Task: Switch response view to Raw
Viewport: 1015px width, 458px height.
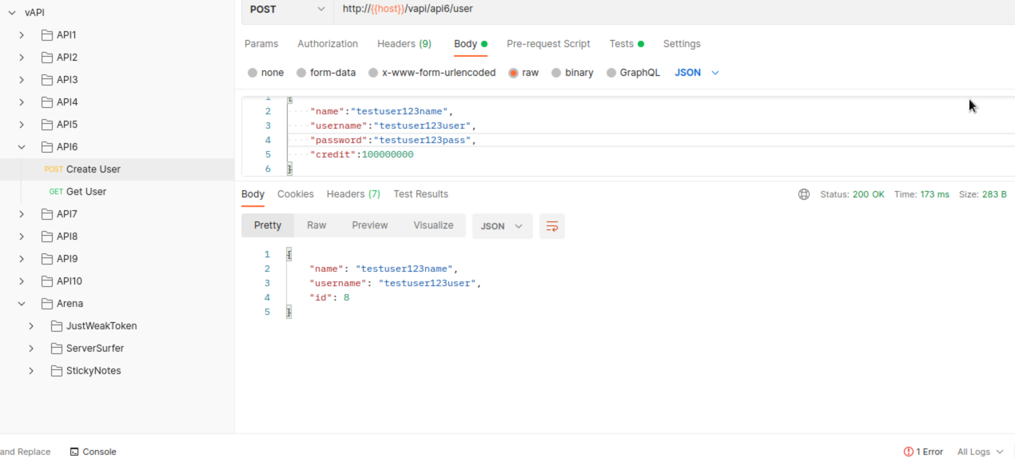Action: point(316,225)
